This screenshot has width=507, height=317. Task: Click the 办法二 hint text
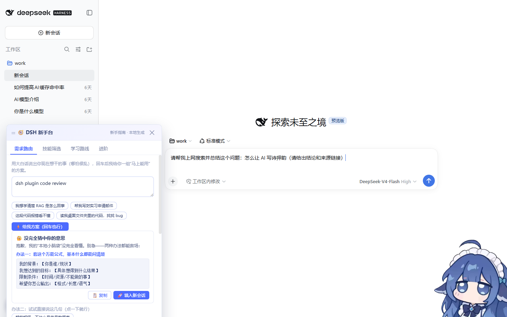pos(52,309)
